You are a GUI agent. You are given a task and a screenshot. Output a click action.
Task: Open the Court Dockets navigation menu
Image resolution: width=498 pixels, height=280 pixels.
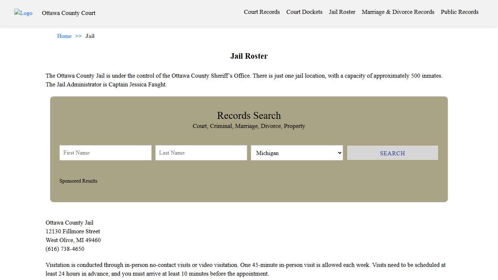tap(304, 12)
